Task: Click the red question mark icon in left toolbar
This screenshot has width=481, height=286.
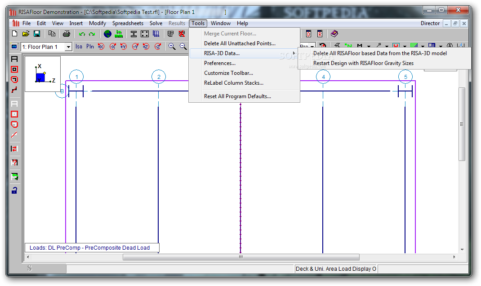Action: [14, 162]
